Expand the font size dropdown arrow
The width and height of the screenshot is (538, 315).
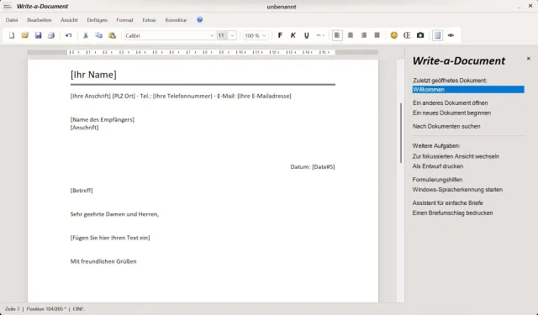(x=232, y=35)
